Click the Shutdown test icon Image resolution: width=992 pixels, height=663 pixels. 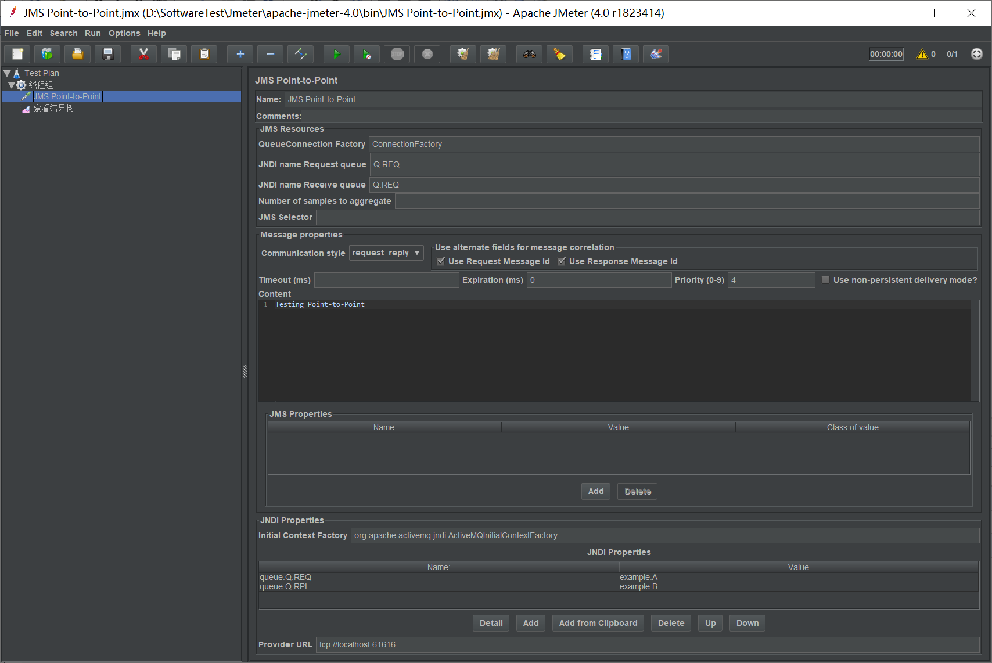point(427,54)
